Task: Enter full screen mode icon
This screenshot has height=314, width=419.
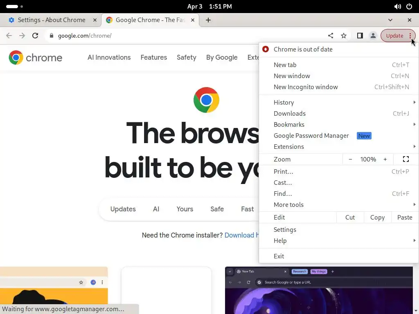Action: pyautogui.click(x=405, y=159)
